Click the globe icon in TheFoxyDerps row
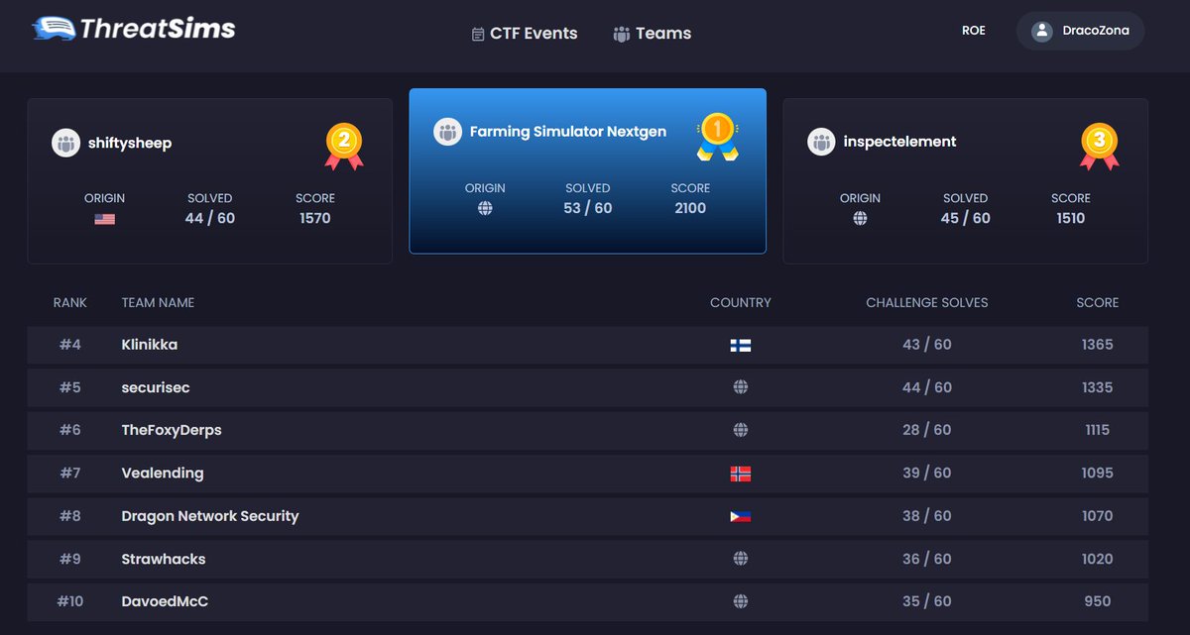The image size is (1190, 635). click(740, 430)
